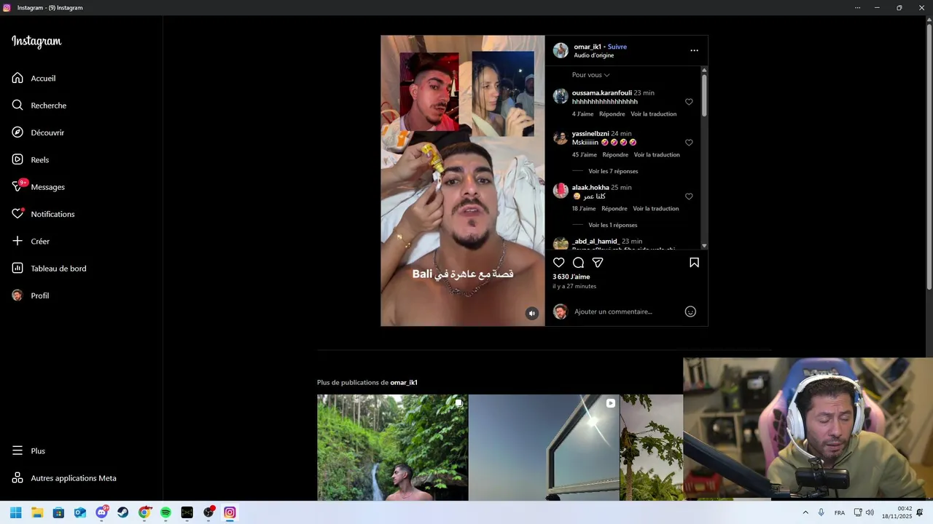Go to Accueil in the sidebar
Viewport: 933px width, 524px height.
tap(43, 78)
